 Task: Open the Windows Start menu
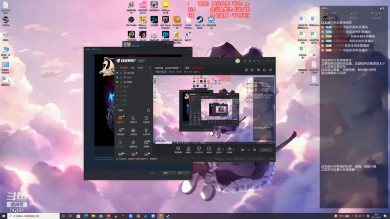pyautogui.click(x=3, y=216)
